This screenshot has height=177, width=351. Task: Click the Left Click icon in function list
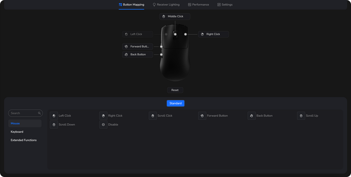tap(54, 116)
